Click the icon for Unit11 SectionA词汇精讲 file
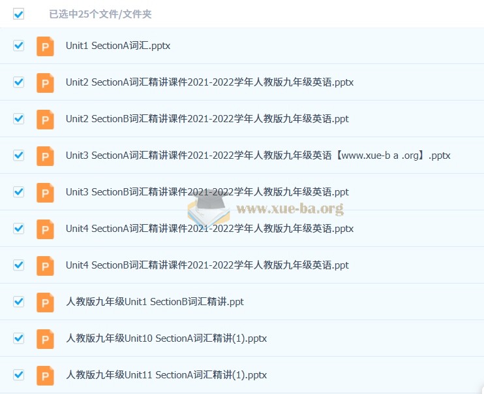Image resolution: width=484 pixels, height=394 pixels. 45,376
